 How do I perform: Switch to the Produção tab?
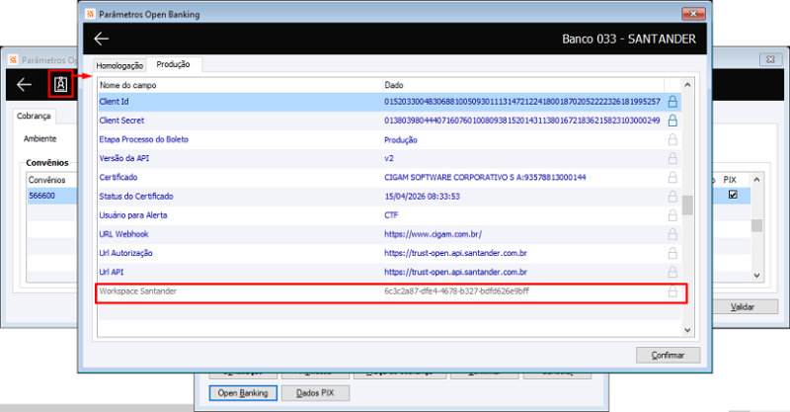174,64
